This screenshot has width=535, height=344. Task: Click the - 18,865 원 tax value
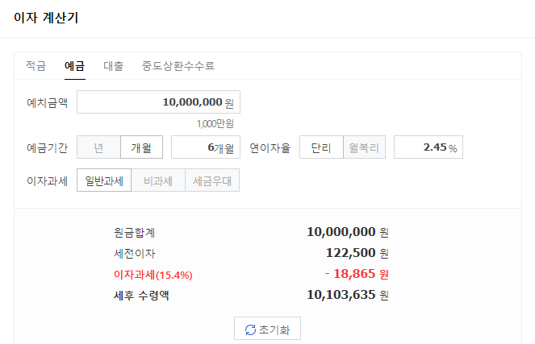pyautogui.click(x=357, y=274)
